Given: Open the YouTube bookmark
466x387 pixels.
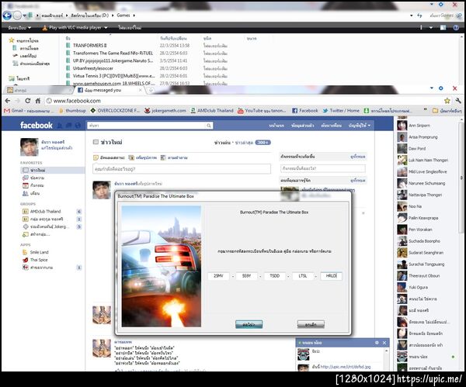Looking at the screenshot, I should 262,111.
